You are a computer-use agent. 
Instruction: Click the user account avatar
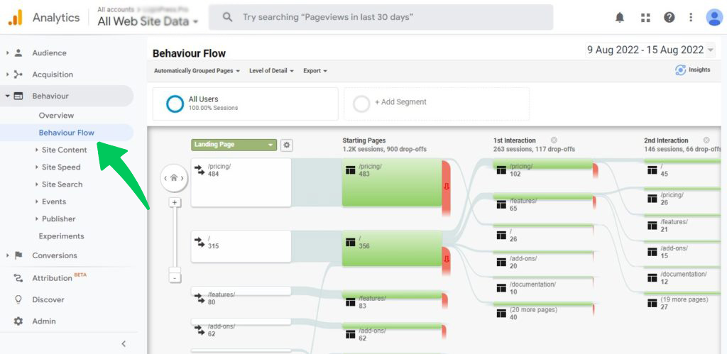tap(714, 17)
